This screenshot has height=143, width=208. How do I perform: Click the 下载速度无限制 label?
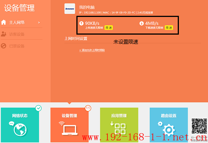(154, 28)
